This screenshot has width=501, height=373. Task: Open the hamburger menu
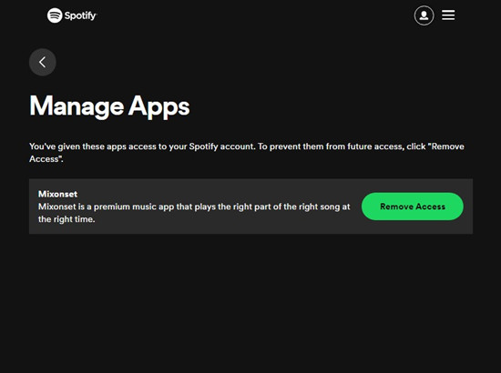coord(448,15)
